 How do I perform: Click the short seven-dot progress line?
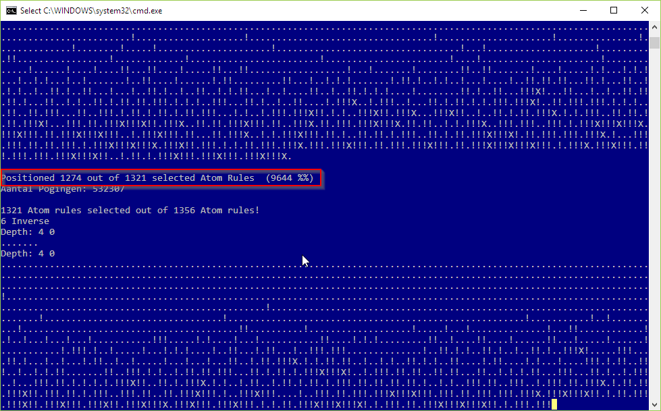pyautogui.click(x=20, y=244)
